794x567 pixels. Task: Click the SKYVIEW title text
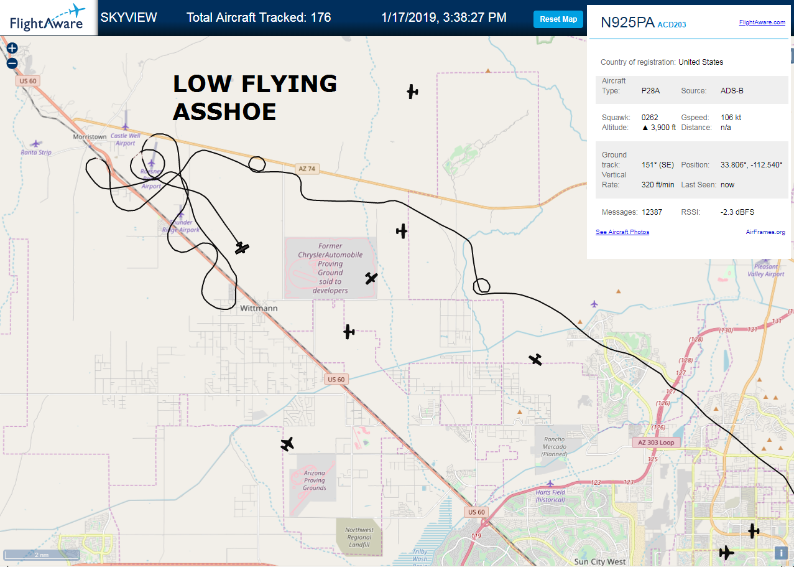coord(129,17)
